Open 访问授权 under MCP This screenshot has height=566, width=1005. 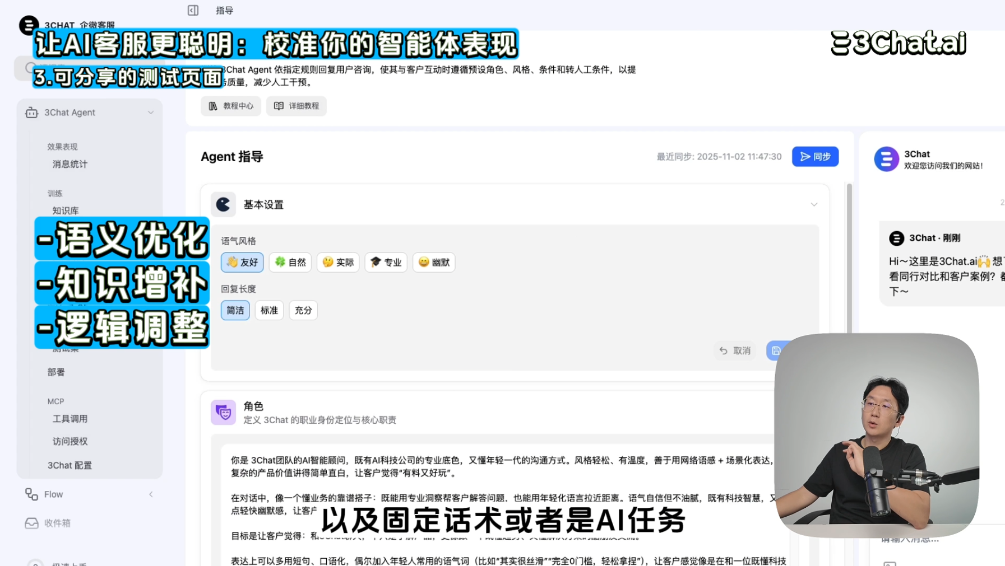click(70, 441)
